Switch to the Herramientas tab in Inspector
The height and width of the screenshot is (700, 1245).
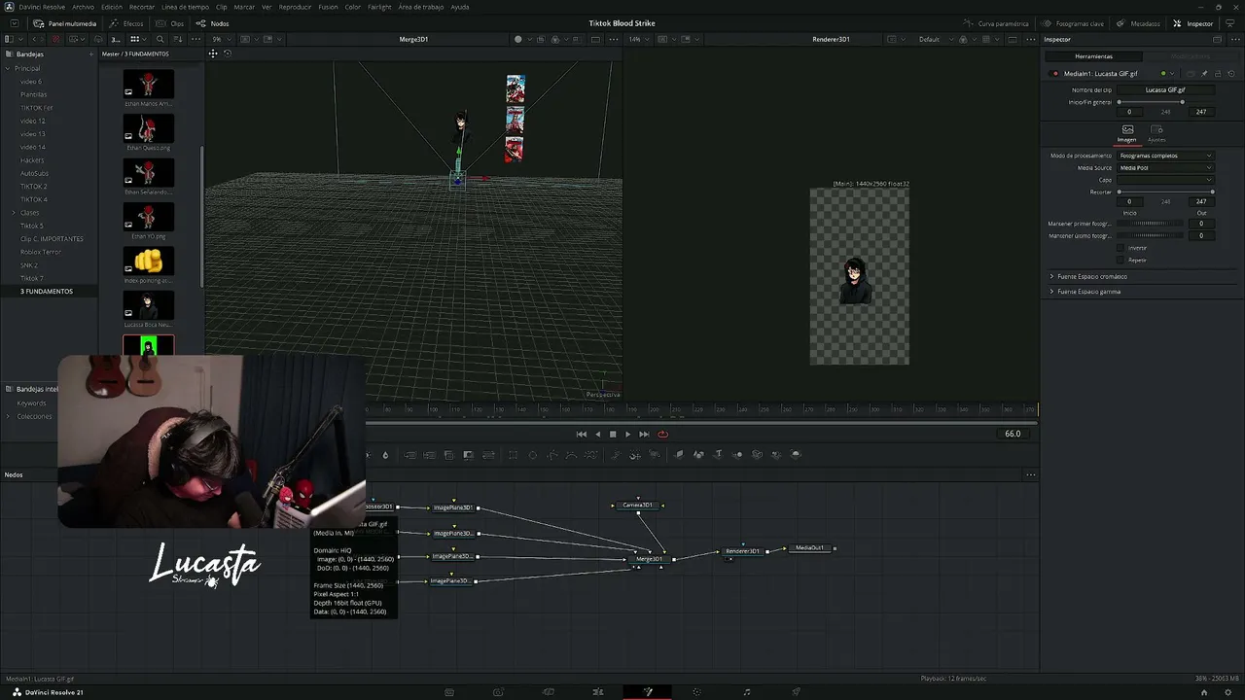coord(1093,56)
